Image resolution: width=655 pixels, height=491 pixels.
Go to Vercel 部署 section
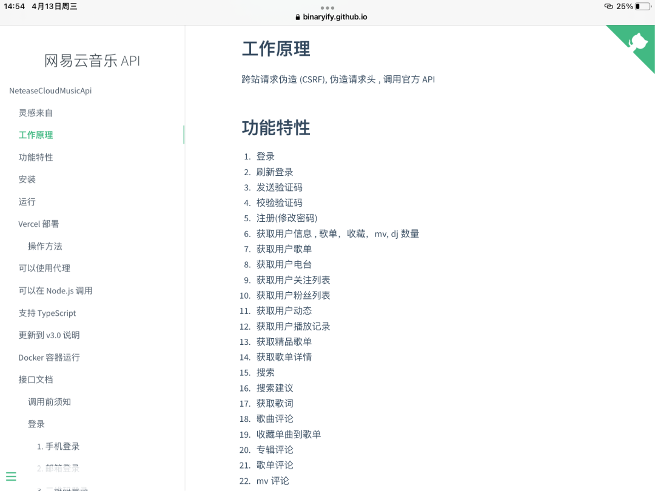(39, 224)
